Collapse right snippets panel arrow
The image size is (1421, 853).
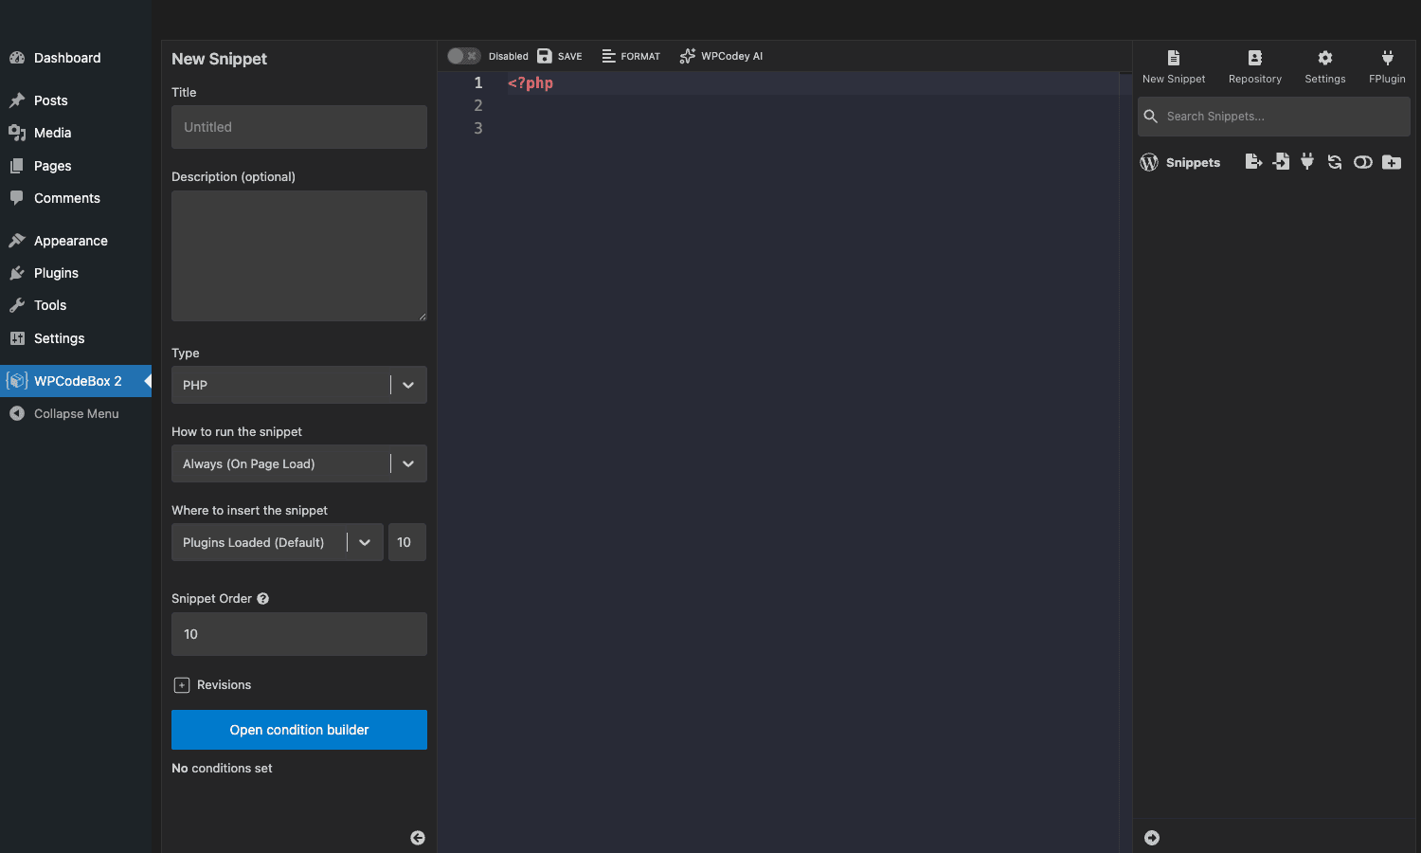coord(1152,838)
